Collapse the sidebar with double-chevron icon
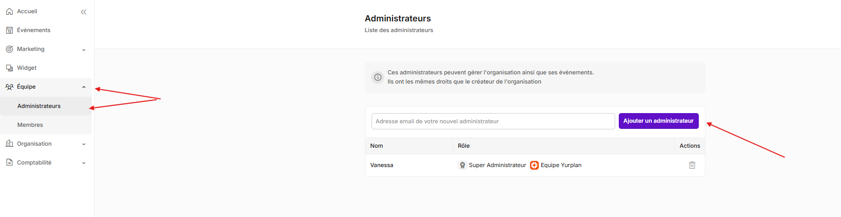 (x=84, y=12)
